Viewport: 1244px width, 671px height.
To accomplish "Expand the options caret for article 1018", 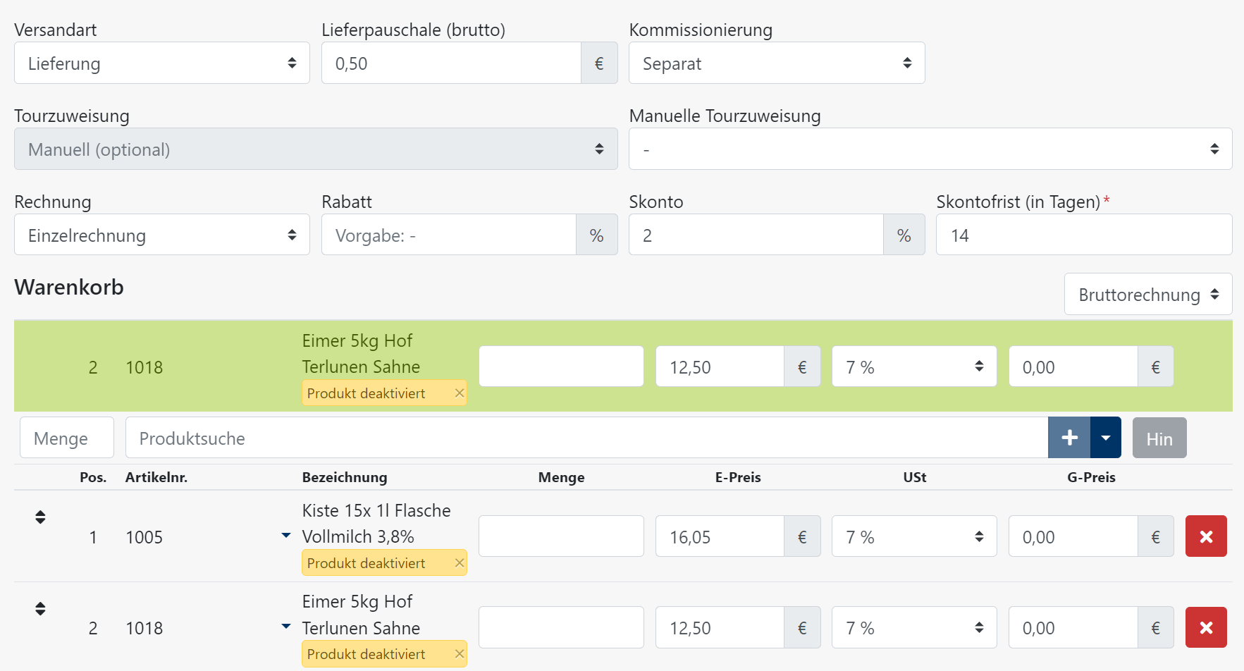I will [x=285, y=626].
